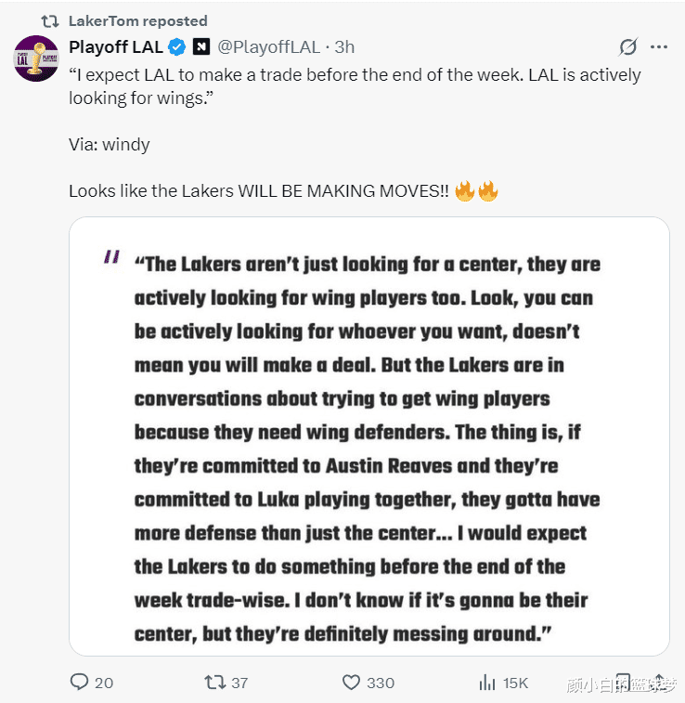Viewport: 685px width, 703px height.
Task: Open LakerTom reposted link
Action: 138,21
